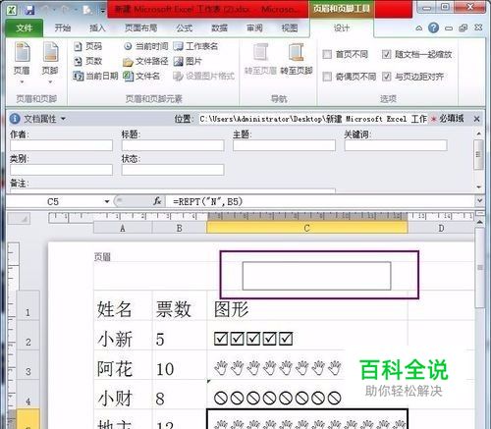491x429 pixels.
Task: Open the File (文件) tab
Action: pyautogui.click(x=25, y=28)
